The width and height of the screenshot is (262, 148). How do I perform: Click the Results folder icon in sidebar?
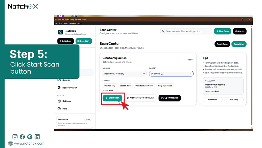59,80
